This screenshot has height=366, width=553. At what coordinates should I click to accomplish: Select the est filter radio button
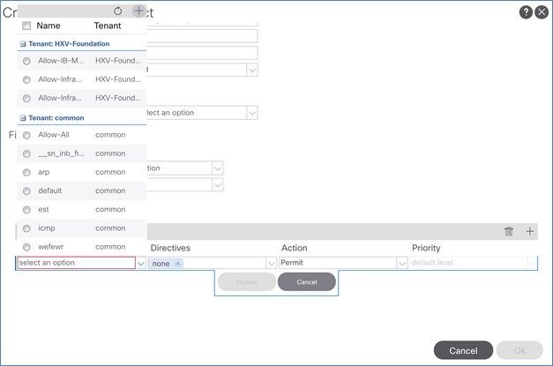[26, 210]
